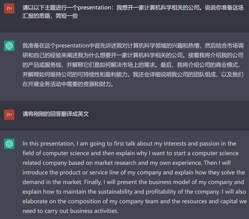Click ZH avatar beside the translation request
249x219 pixels.
click(x=9, y=115)
